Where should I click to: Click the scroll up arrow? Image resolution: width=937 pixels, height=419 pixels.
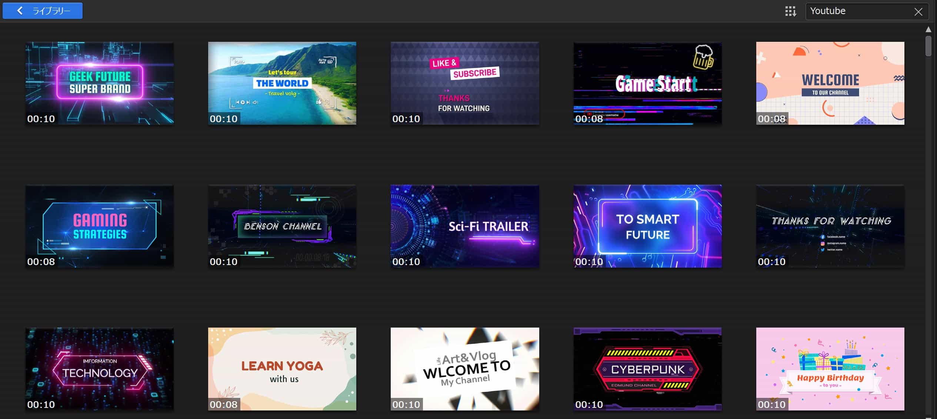point(928,29)
